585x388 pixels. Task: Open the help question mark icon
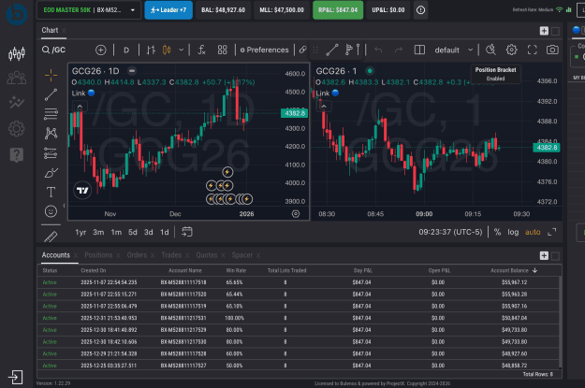coord(17,154)
